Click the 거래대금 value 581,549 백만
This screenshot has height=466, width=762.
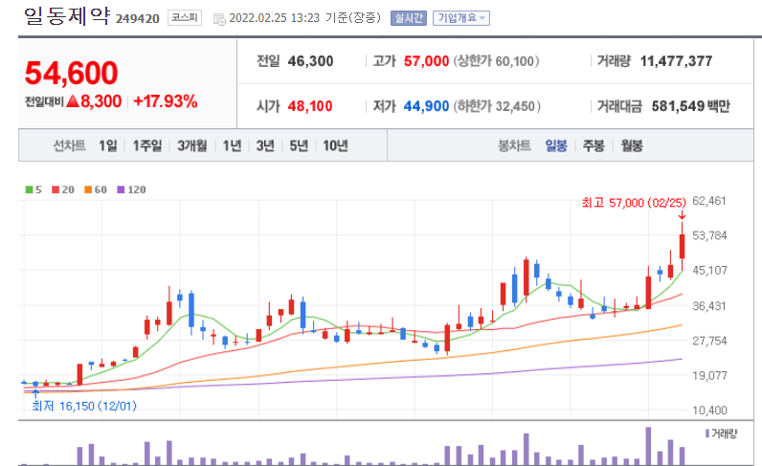[690, 106]
